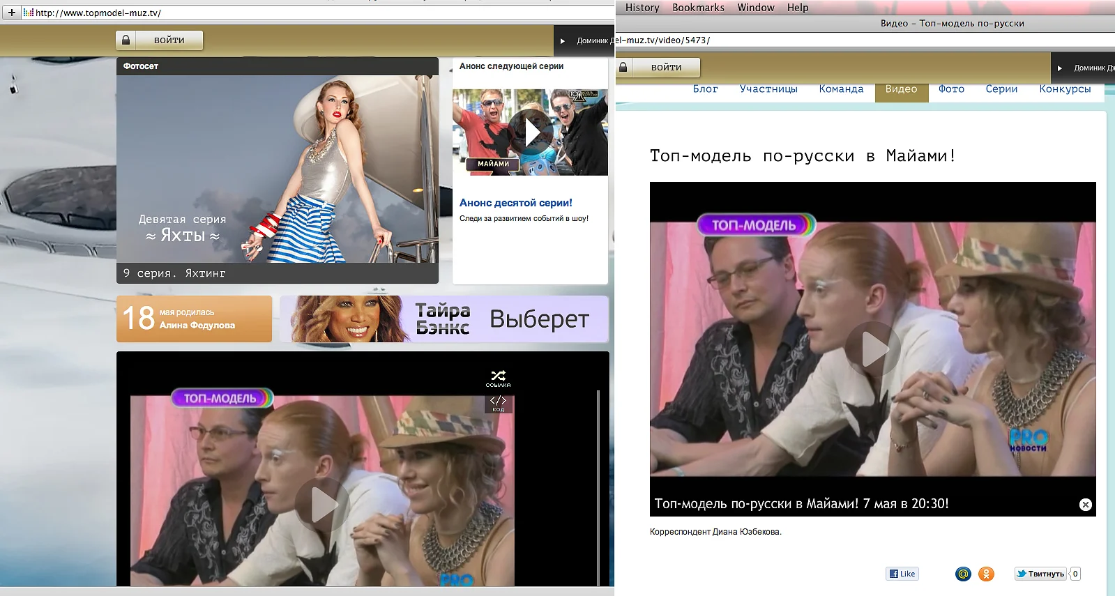Click the Следи за развитием событий в шоу! text
This screenshot has height=596, width=1115.
(524, 218)
